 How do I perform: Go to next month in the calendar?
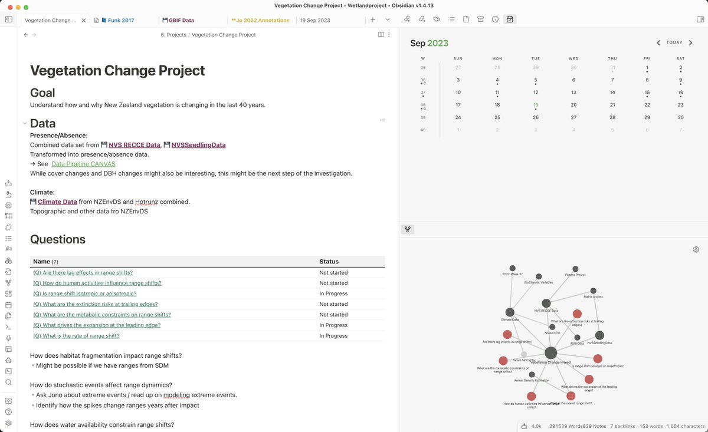tap(690, 42)
